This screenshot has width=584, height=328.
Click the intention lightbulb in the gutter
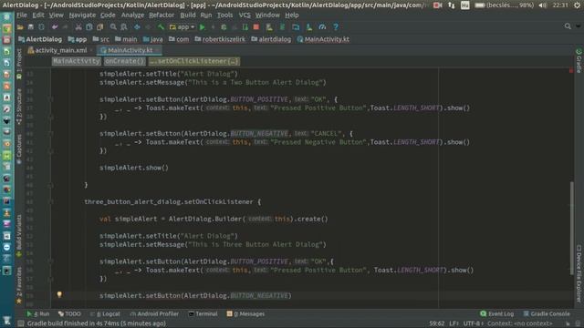point(59,294)
